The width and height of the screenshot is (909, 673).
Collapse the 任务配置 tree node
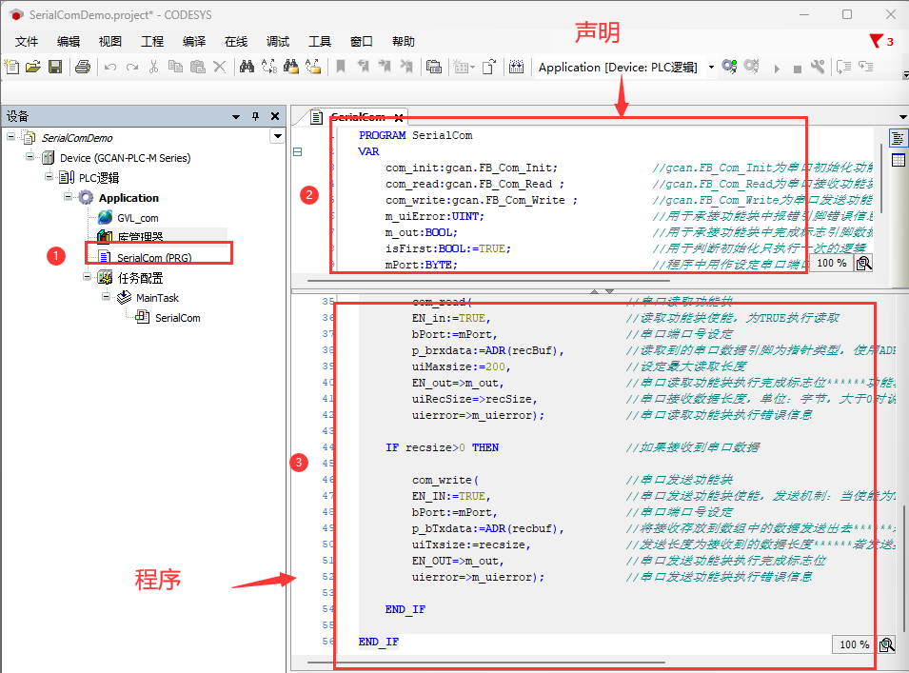coord(87,277)
